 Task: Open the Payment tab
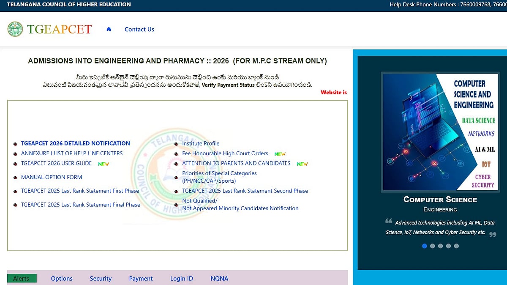(x=141, y=278)
